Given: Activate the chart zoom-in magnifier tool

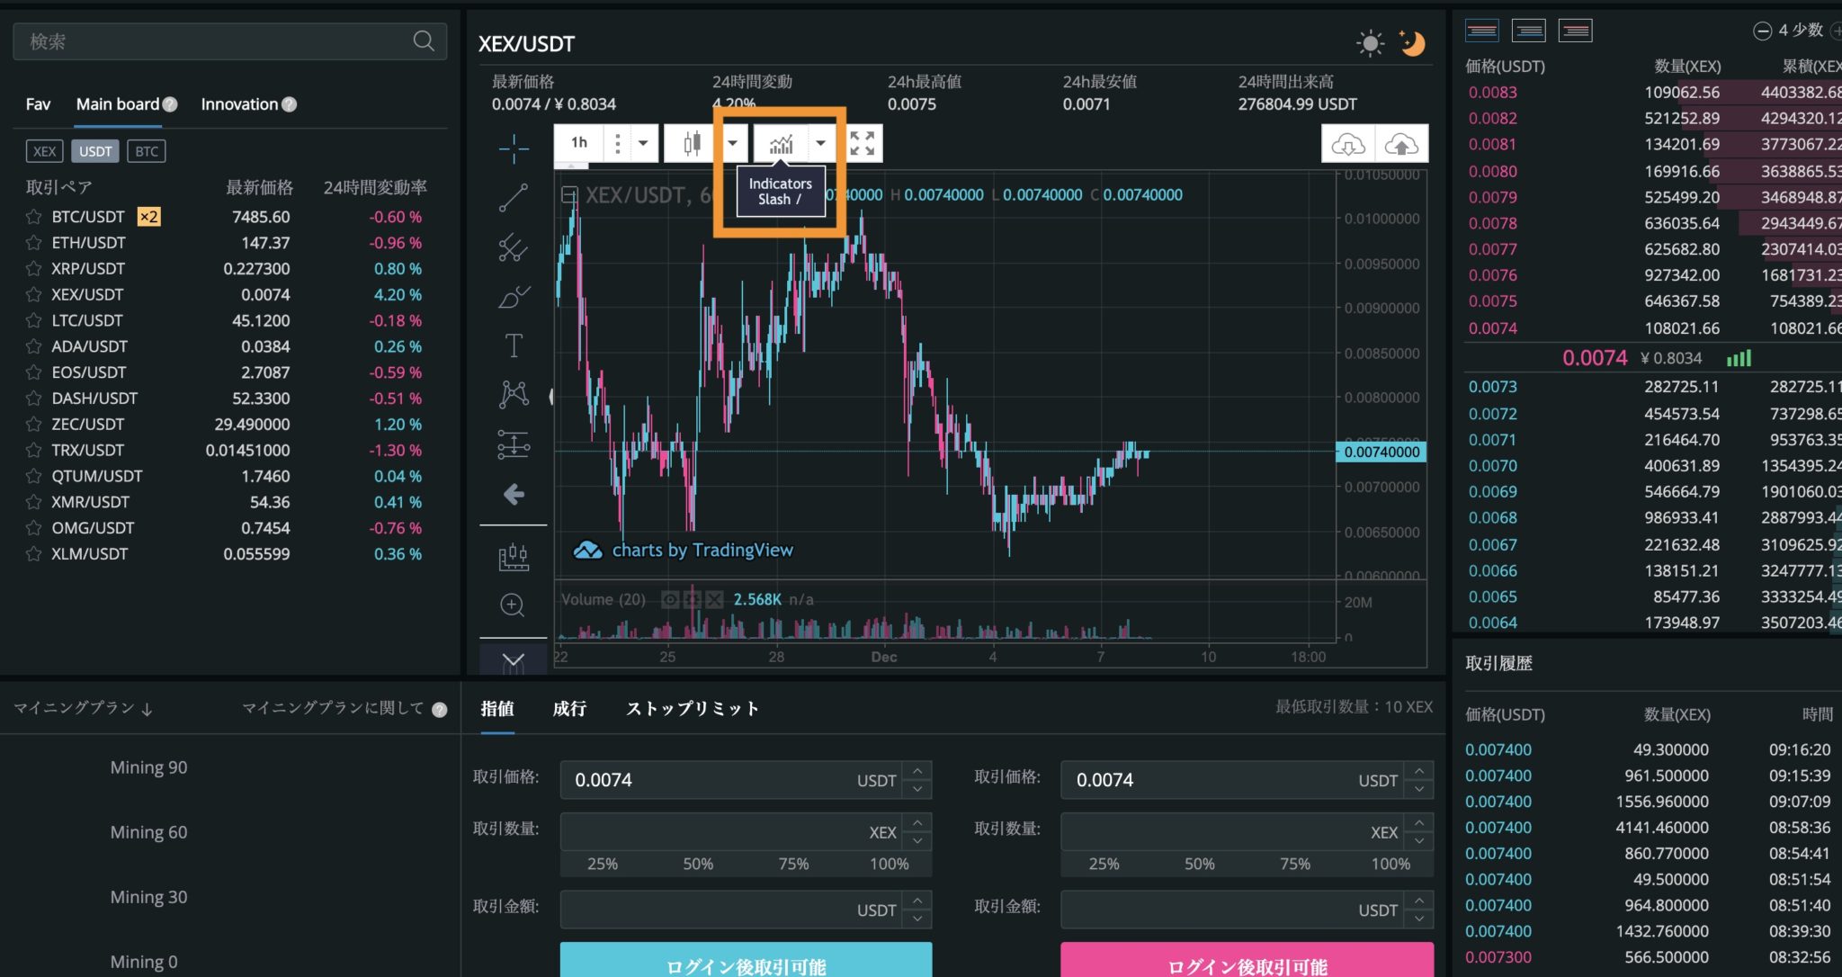Looking at the screenshot, I should click(x=513, y=605).
